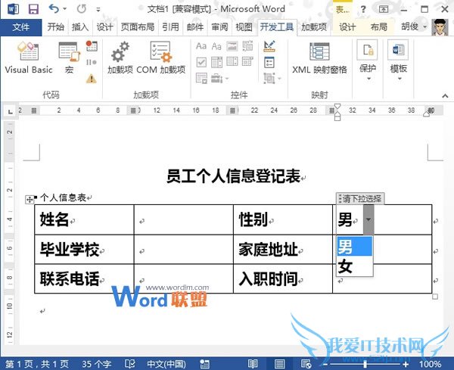The height and width of the screenshot is (370, 454).
Task: Open COM 加载项 dialog
Action: (x=160, y=58)
